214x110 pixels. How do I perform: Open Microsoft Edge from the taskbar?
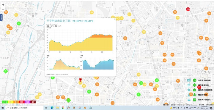[x=52, y=108]
